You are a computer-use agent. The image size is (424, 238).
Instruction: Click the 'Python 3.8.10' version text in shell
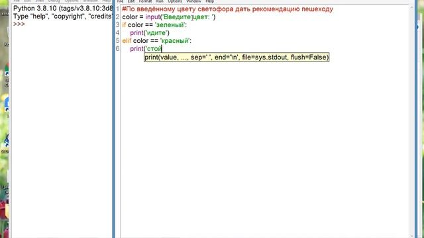point(35,9)
